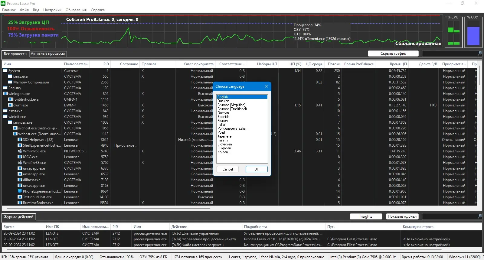Click the csrss.exe process icon
Viewport: 484px width, 260px height.
[x=5, y=111]
